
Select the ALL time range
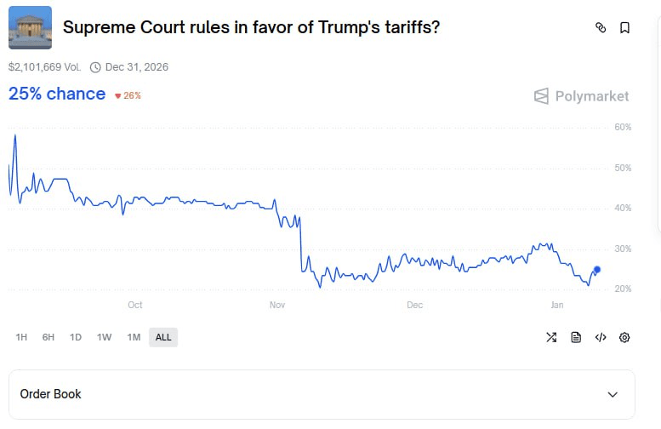point(163,337)
